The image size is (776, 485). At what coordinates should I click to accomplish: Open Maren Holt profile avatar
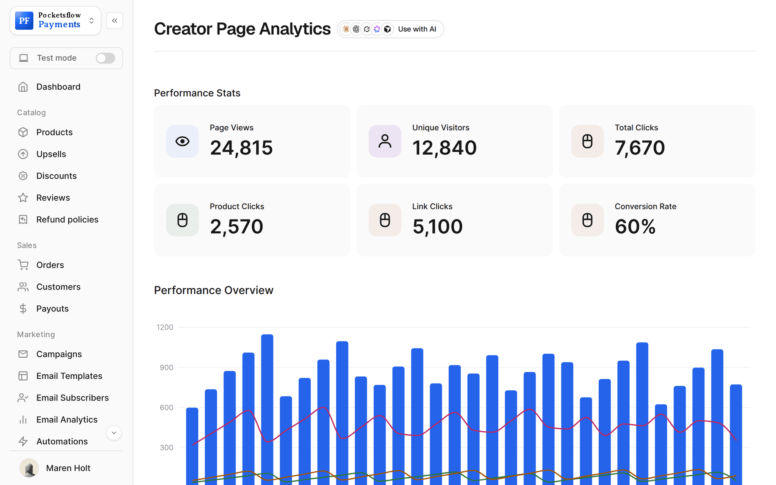pos(29,468)
